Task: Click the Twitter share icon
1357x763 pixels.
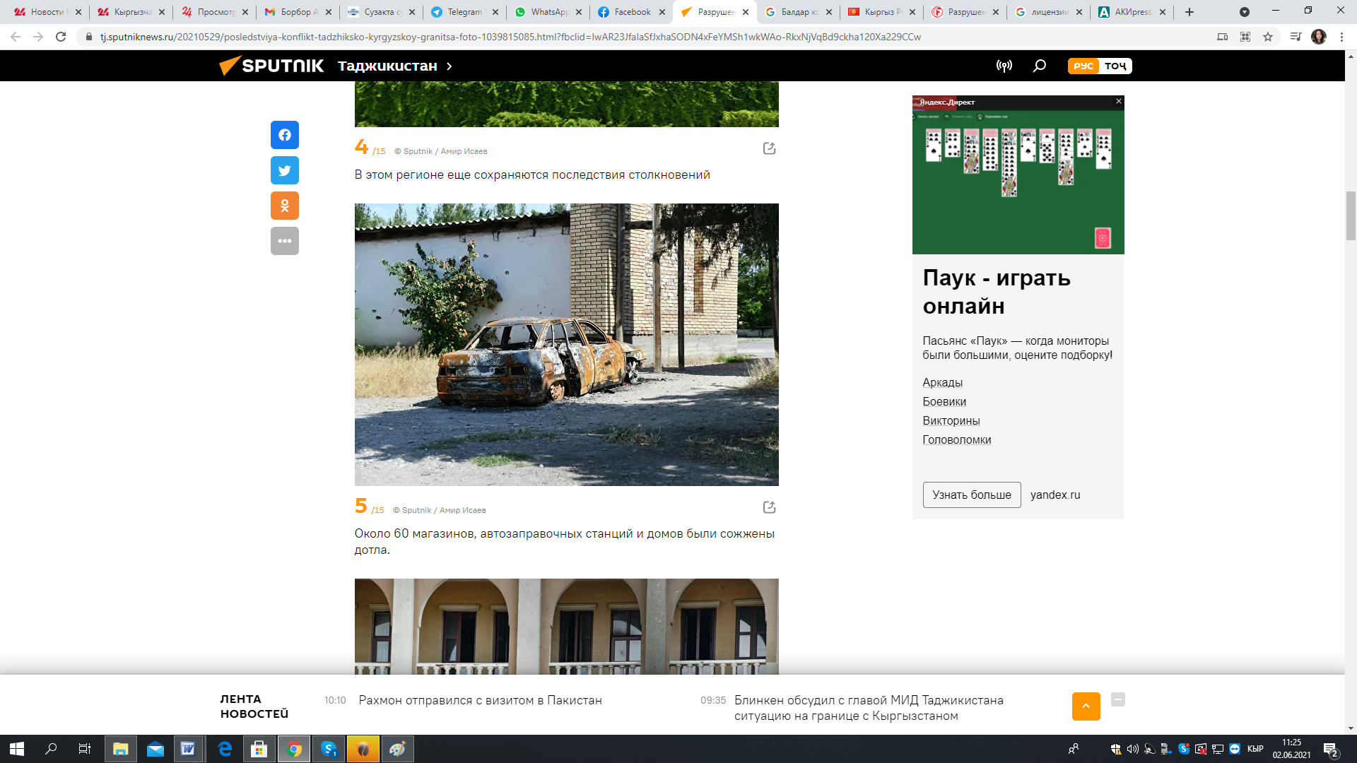Action: click(284, 170)
